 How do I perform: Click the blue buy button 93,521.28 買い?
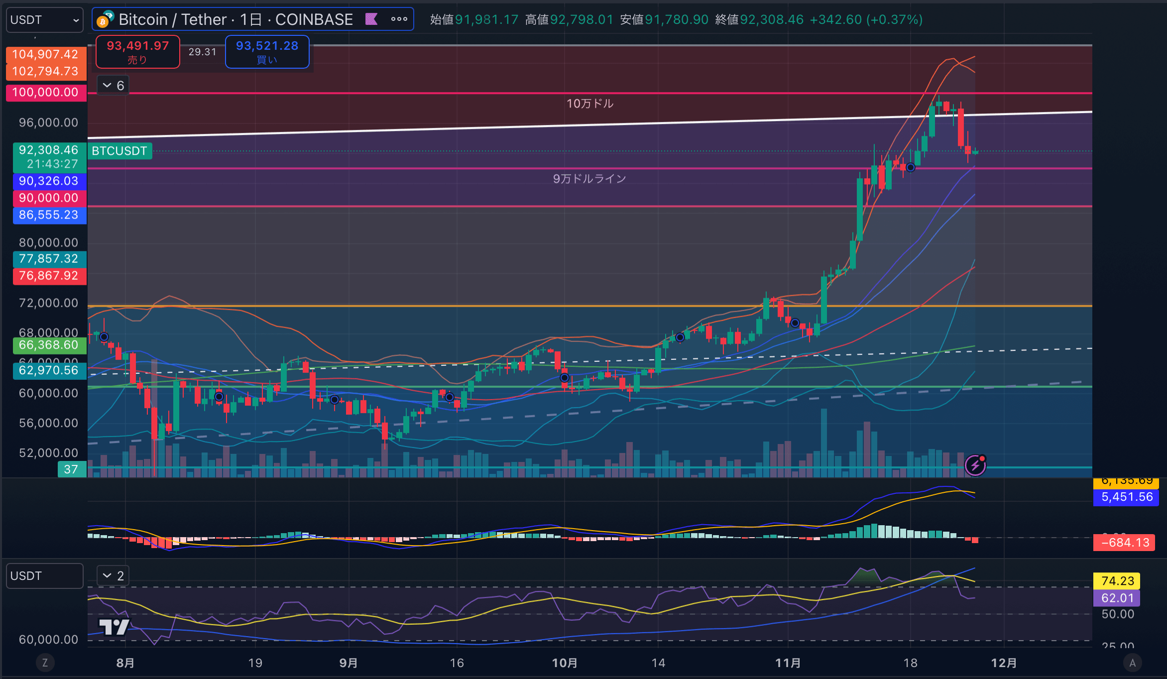[267, 52]
